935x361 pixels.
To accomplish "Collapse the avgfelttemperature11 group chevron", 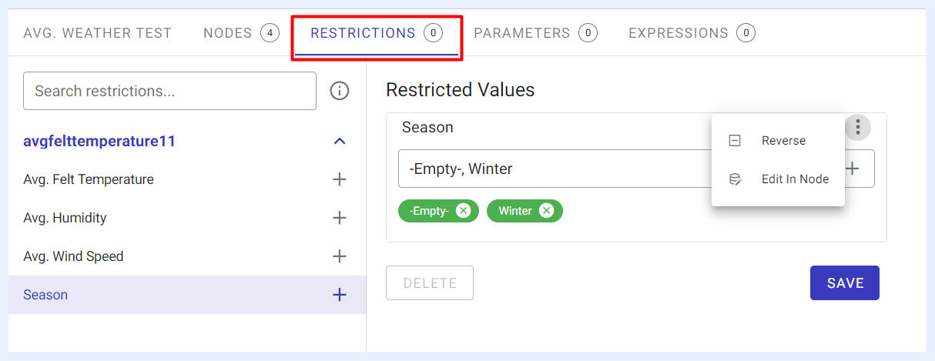I will coord(340,142).
